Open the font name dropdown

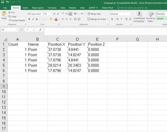[x=43, y=14]
